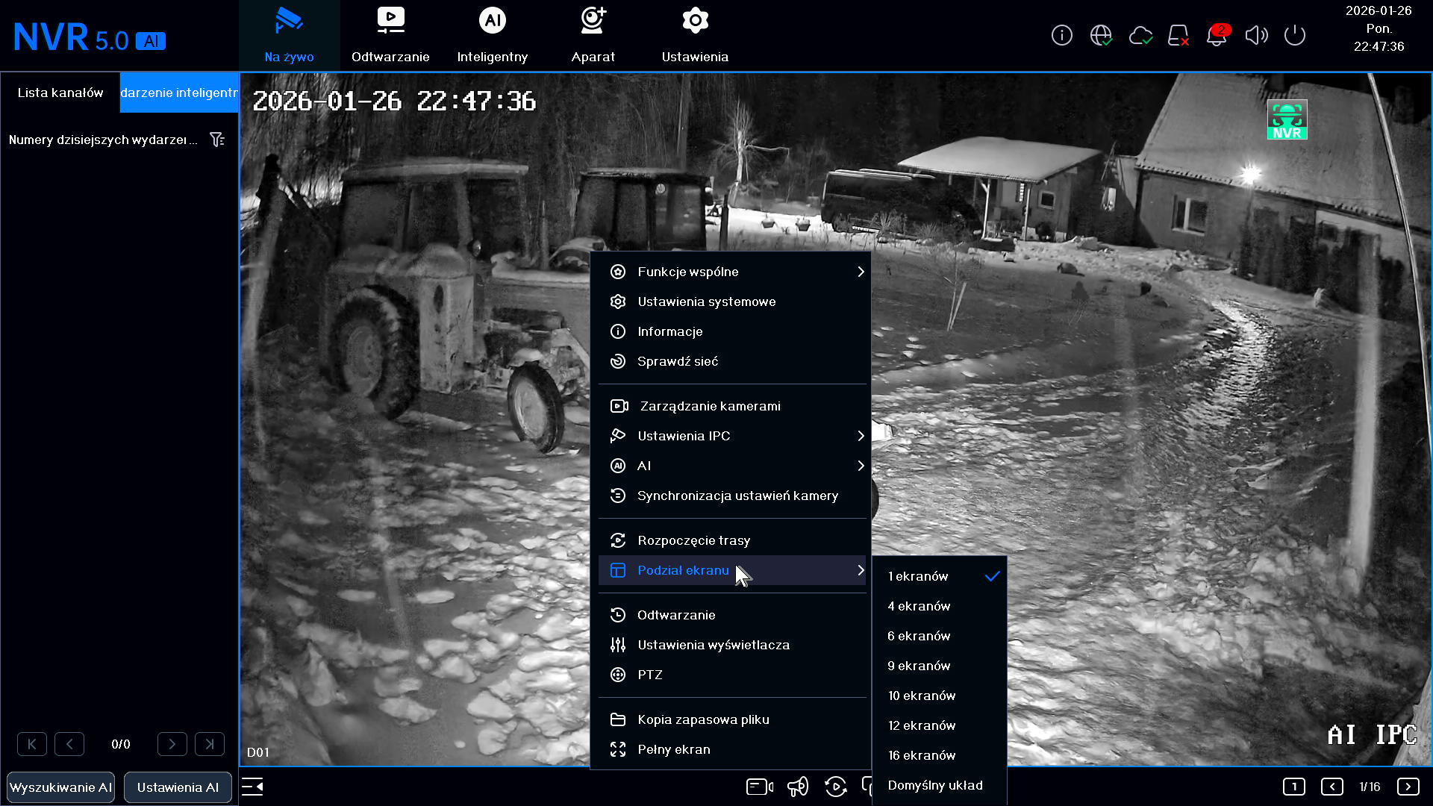Select 9 ekranów layout
This screenshot has height=806, width=1433.
pos(940,666)
